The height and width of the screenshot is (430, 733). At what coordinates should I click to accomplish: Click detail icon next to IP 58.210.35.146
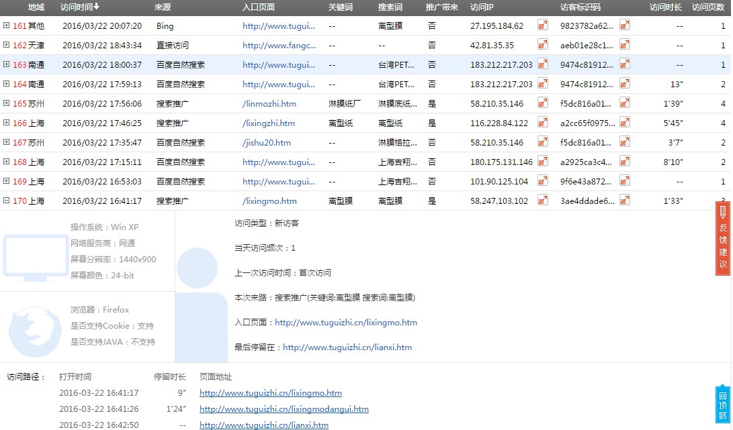542,103
